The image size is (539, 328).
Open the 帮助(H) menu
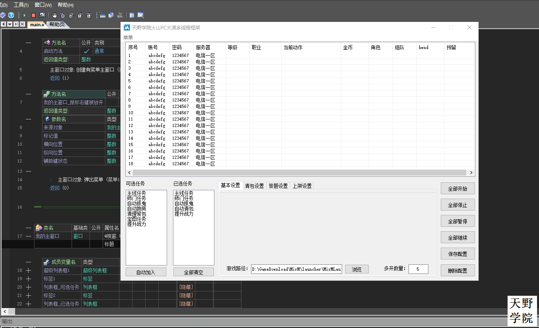[x=66, y=5]
